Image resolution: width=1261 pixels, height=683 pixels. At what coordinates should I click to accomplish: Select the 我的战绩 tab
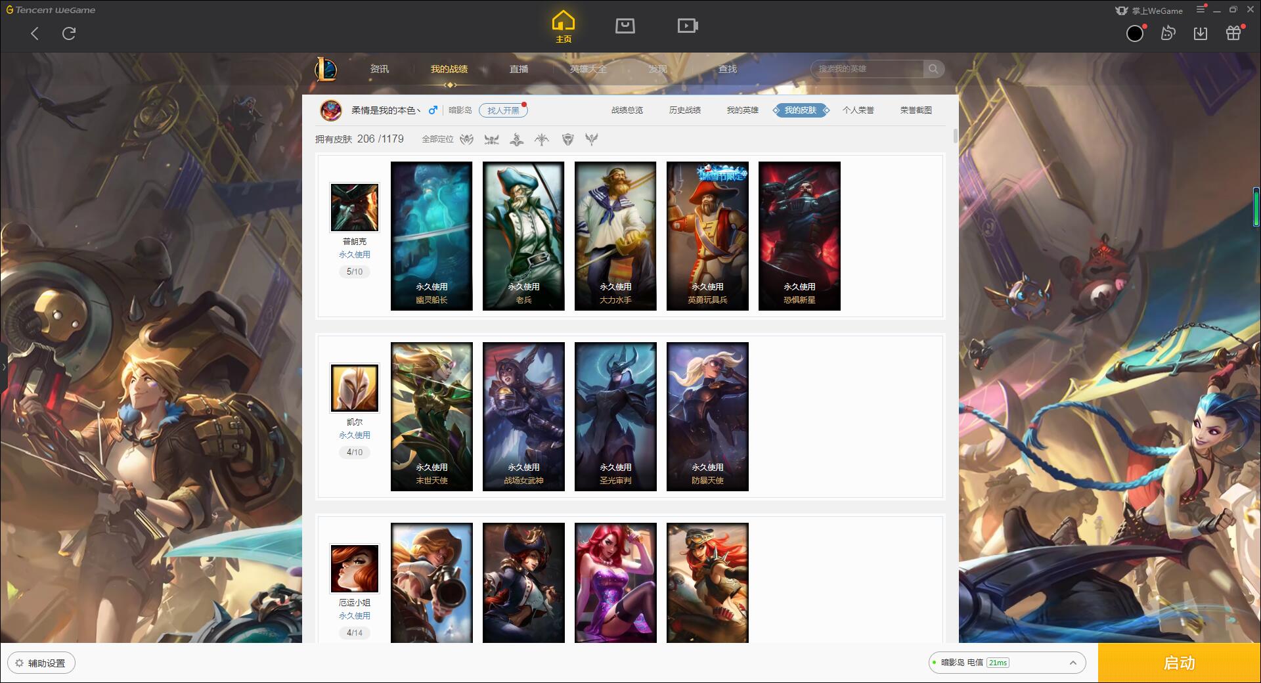[x=449, y=69]
